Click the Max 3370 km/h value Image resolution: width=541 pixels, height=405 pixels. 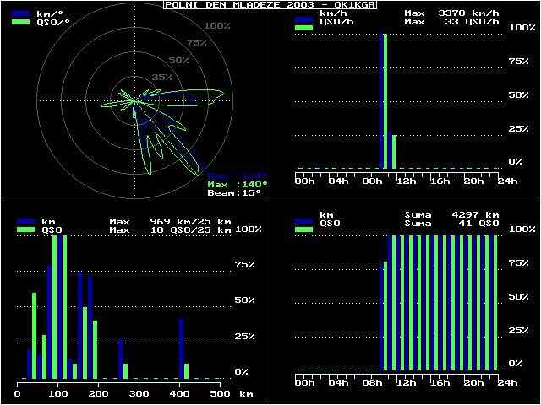[x=452, y=13]
